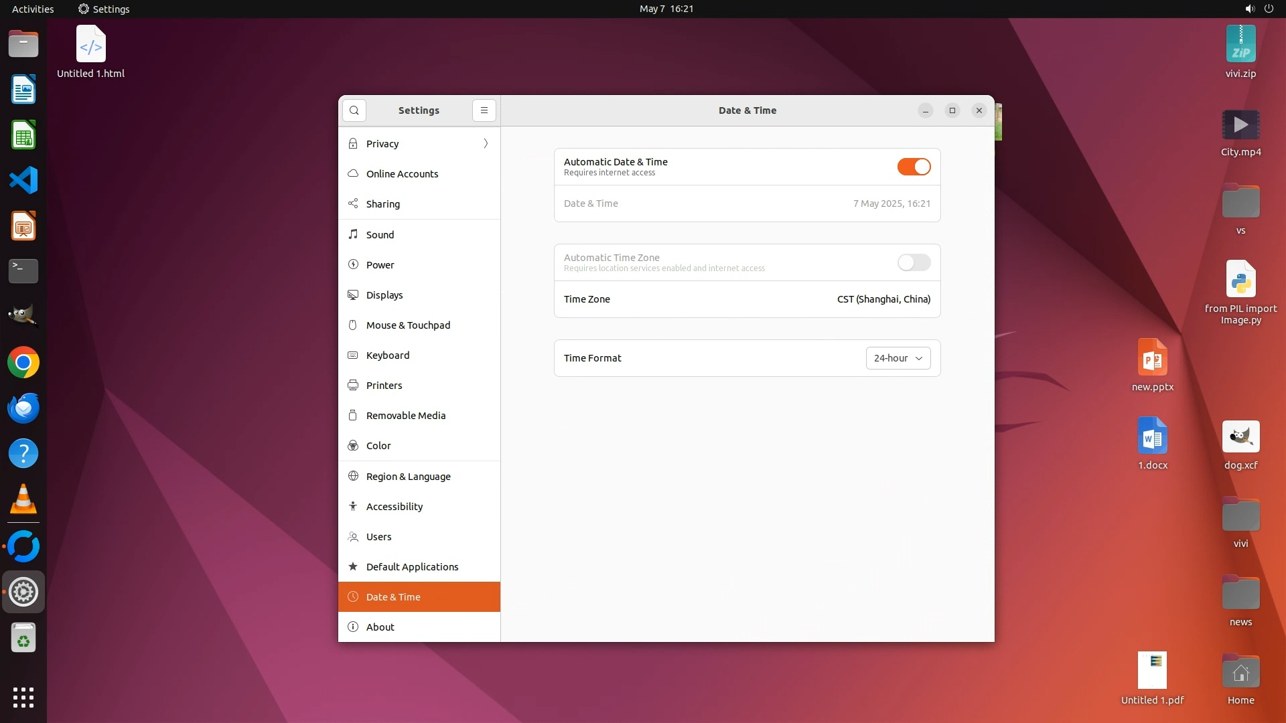This screenshot has width=1286, height=723.
Task: Expand the Privacy submenu chevron
Action: (486, 144)
